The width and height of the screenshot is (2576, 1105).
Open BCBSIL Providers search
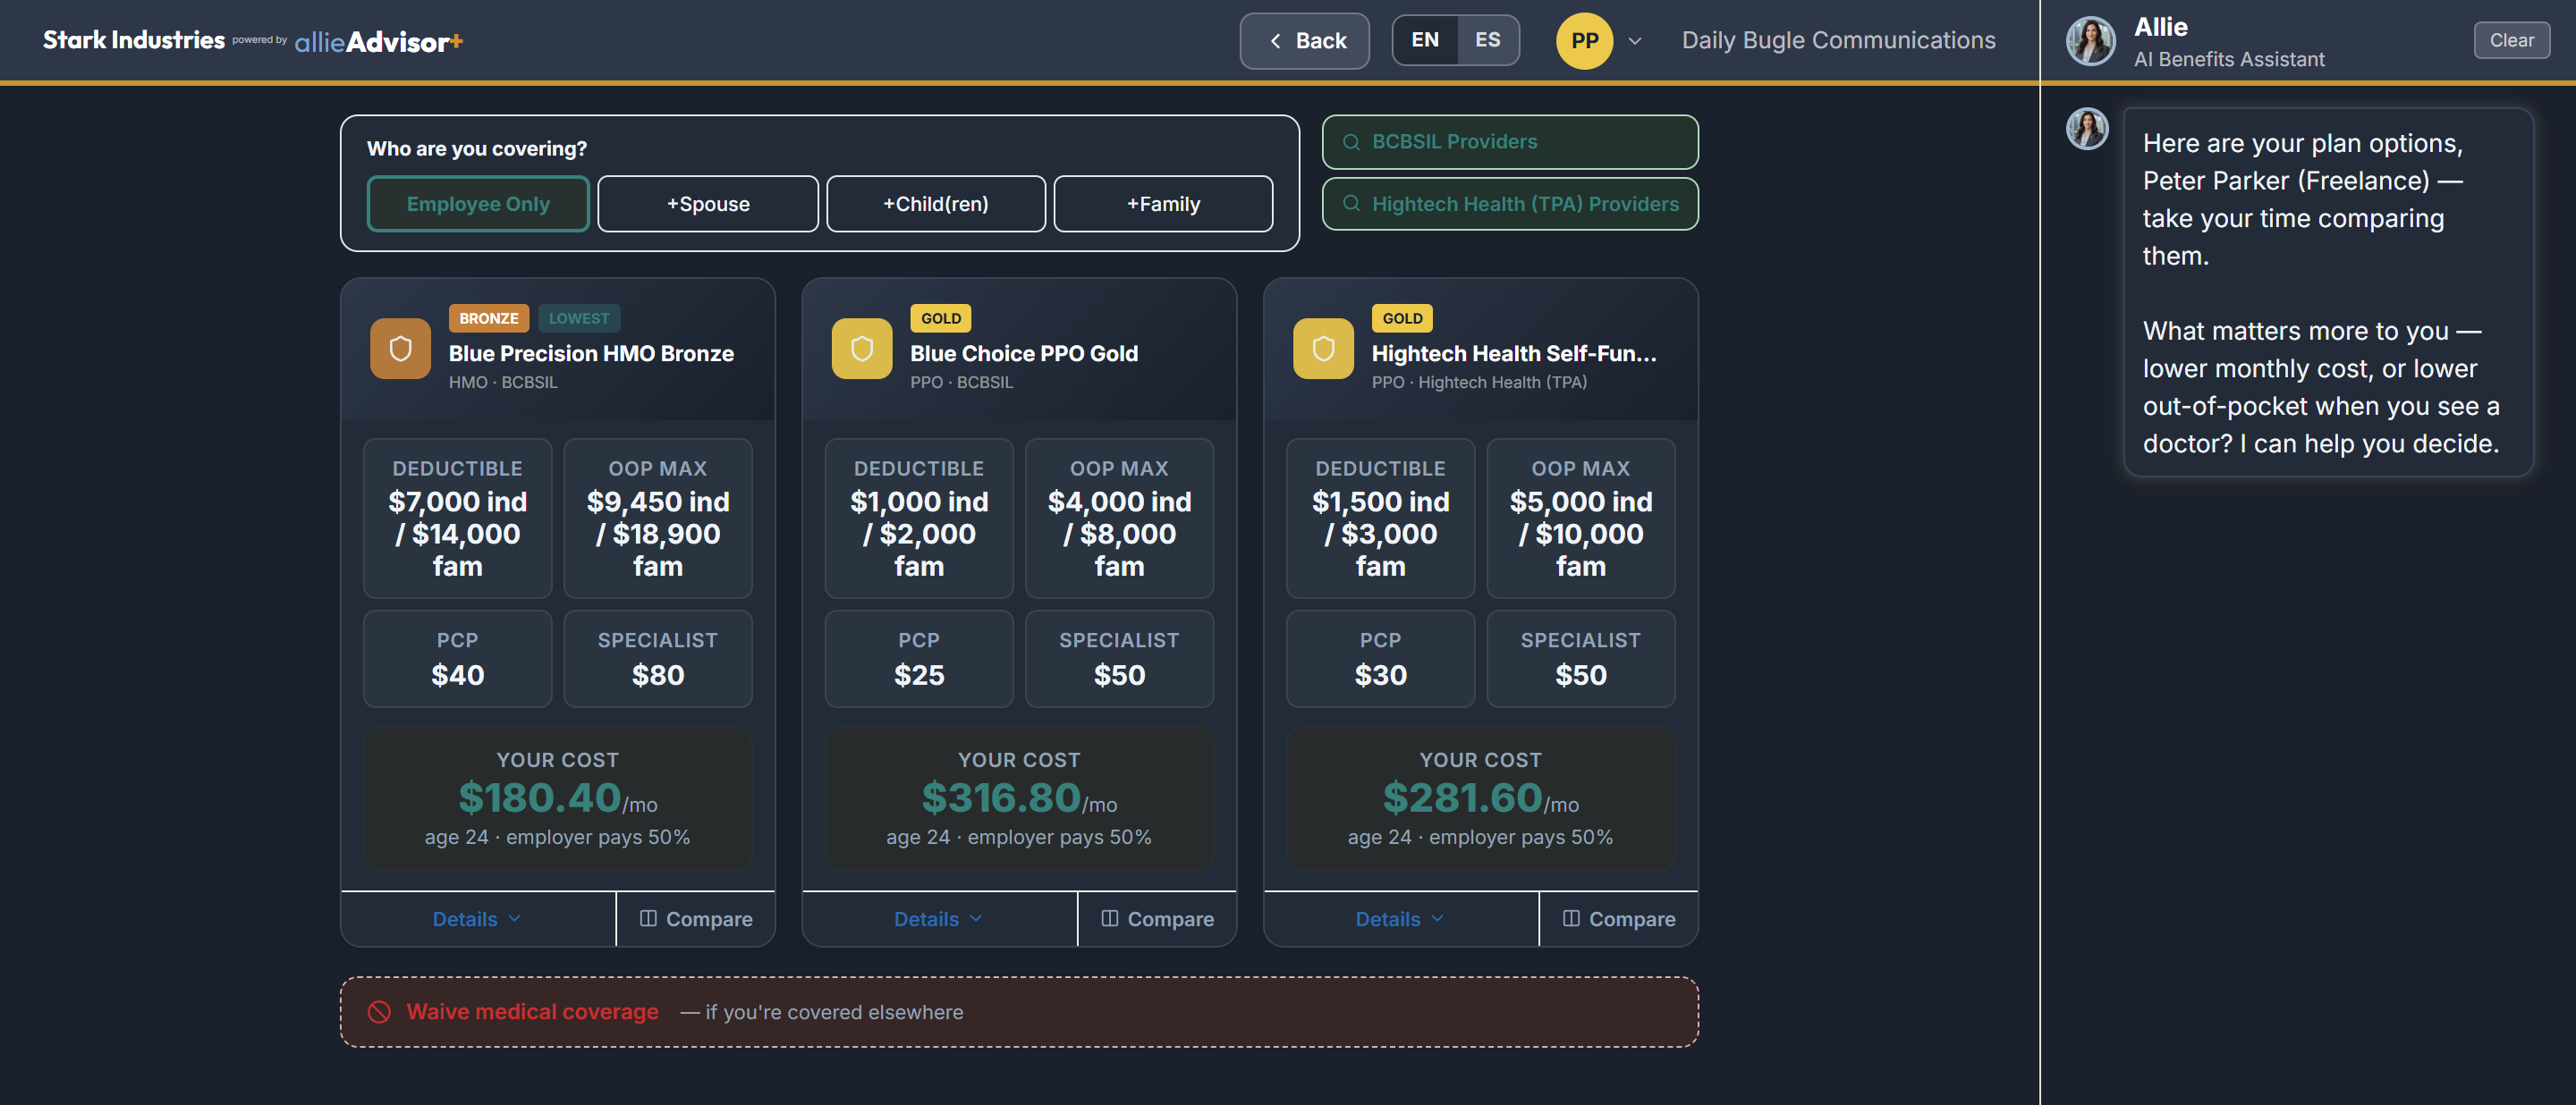coord(1510,142)
